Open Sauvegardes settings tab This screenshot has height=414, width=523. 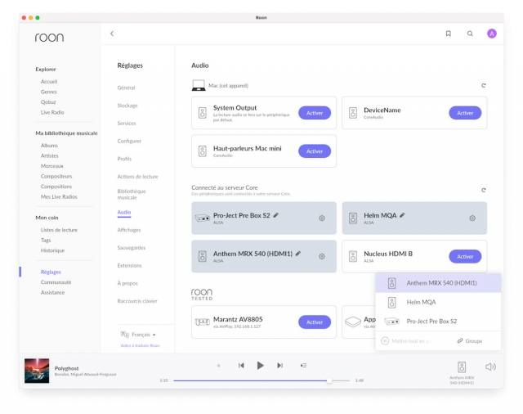131,248
